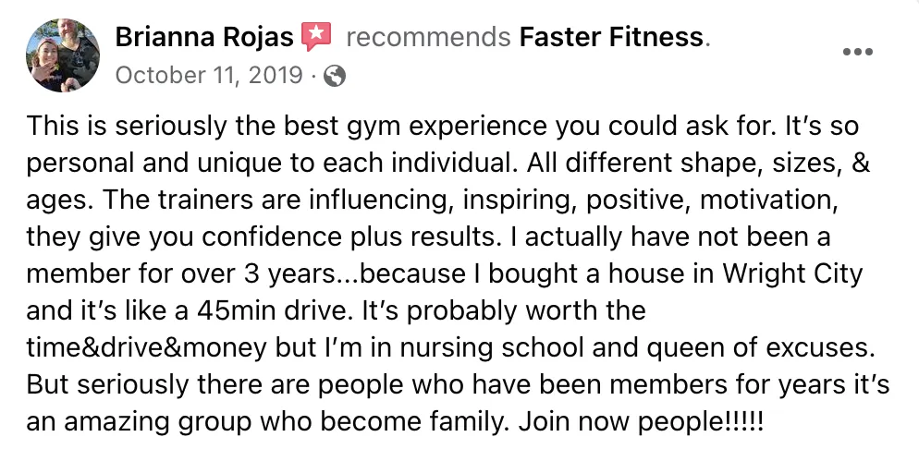Click the Brianna Rojas name link
Image resolution: width=919 pixels, height=449 pixels.
(204, 38)
